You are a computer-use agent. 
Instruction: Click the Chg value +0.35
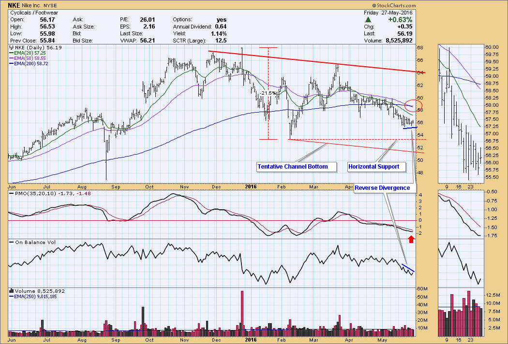point(405,27)
